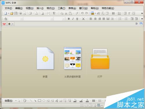This screenshot has height=109, width=145.
Task: Click the open folder icon in toolbar
Action: [x=12, y=13]
